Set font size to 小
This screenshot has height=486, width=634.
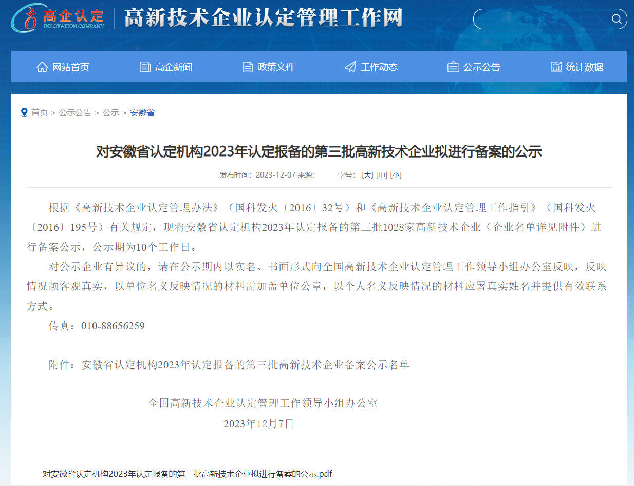396,175
